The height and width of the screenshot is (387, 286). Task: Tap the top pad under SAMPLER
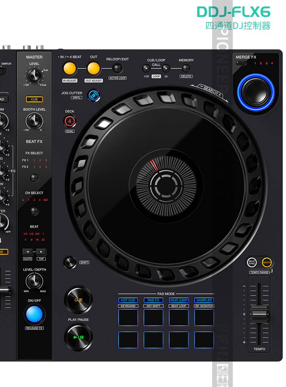pos(204,317)
